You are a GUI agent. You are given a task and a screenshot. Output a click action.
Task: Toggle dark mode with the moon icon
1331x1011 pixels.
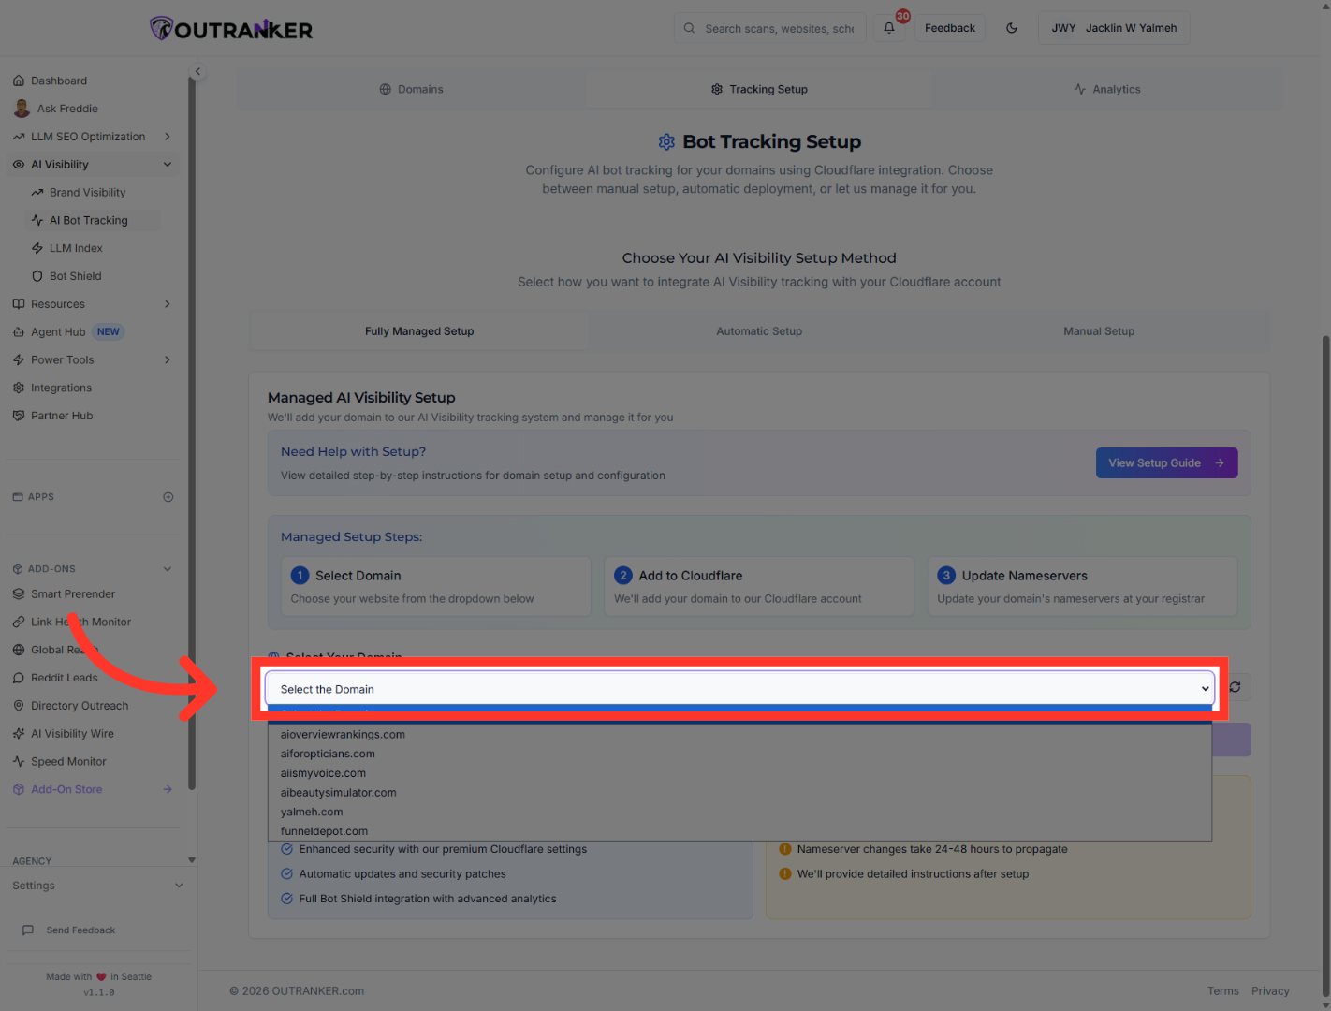tap(1011, 27)
